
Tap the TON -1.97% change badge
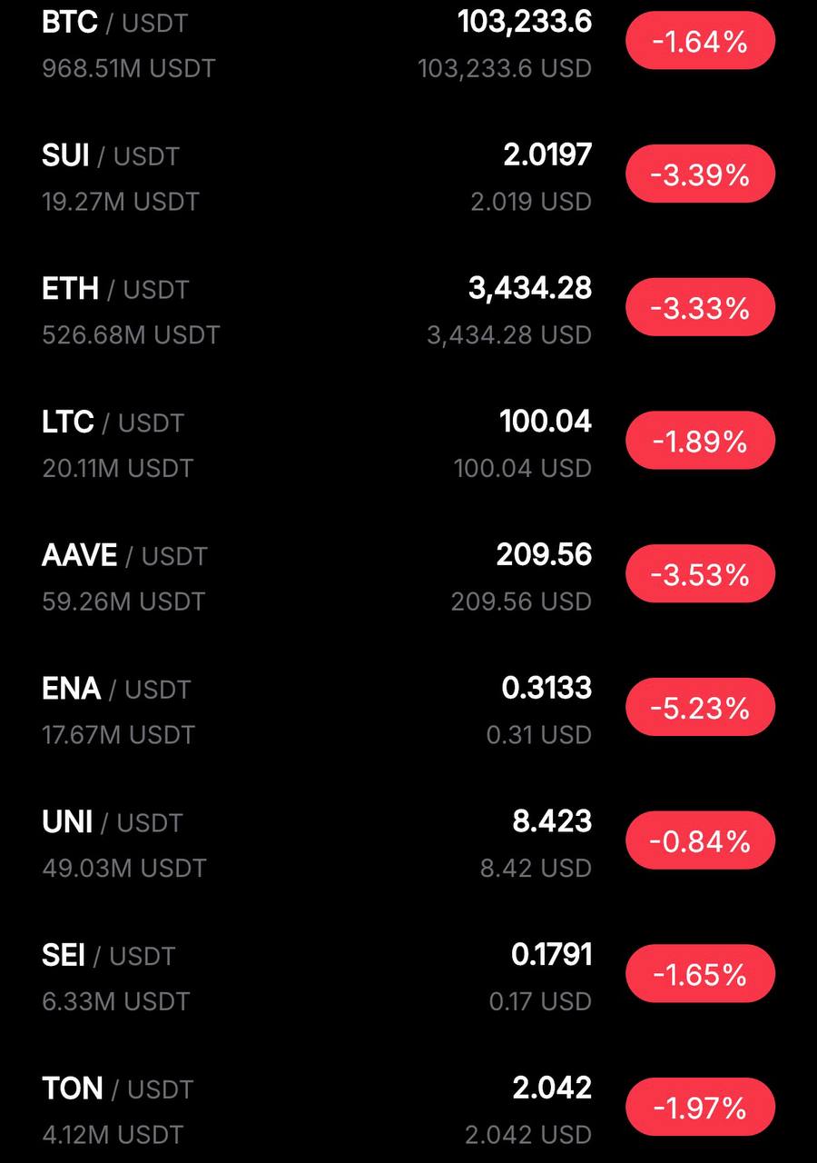[700, 1108]
